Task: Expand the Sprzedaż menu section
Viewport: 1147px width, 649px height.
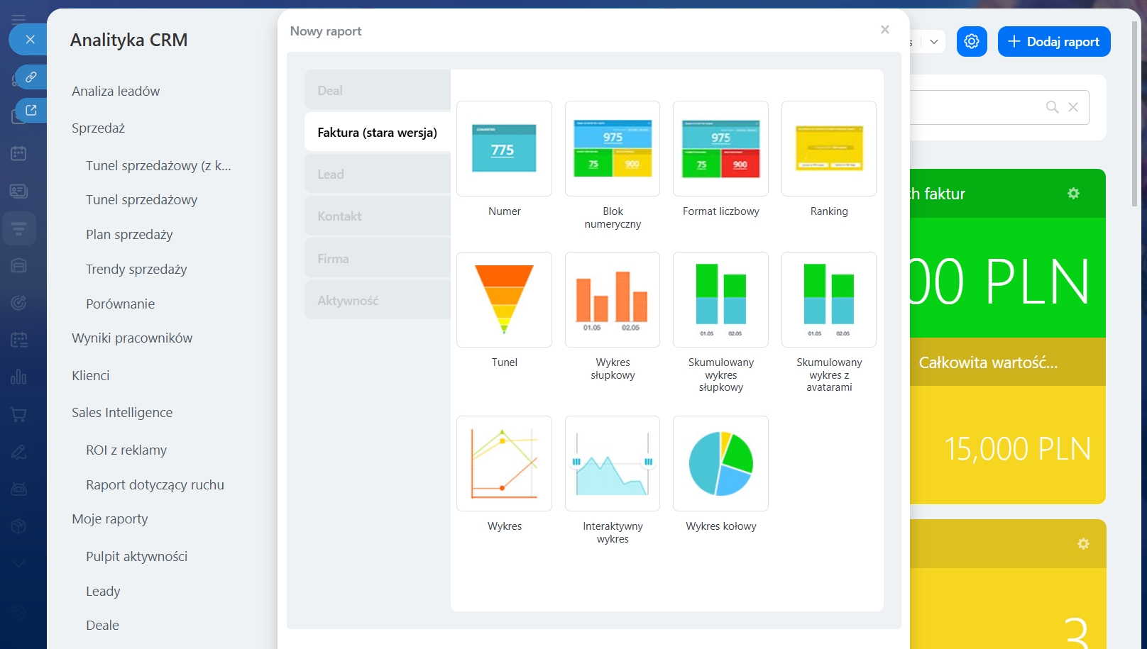Action: [98, 128]
